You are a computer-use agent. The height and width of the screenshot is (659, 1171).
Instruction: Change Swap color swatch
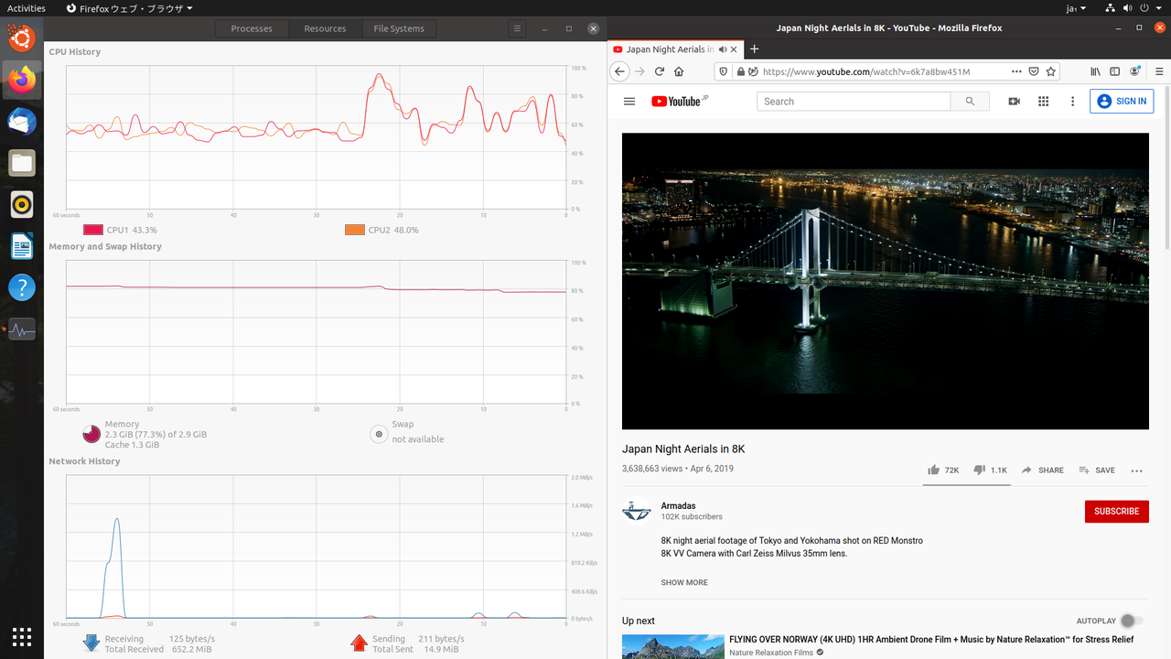379,435
